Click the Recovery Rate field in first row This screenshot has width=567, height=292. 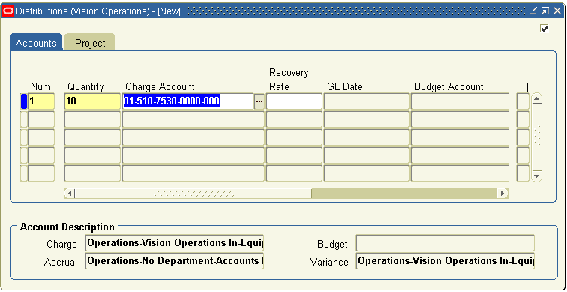pyautogui.click(x=294, y=101)
